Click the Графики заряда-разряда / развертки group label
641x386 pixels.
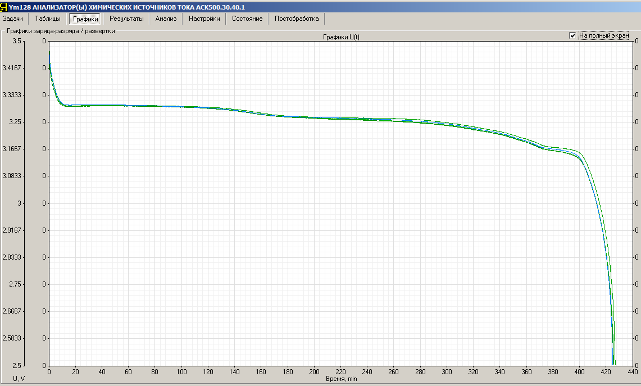point(61,31)
